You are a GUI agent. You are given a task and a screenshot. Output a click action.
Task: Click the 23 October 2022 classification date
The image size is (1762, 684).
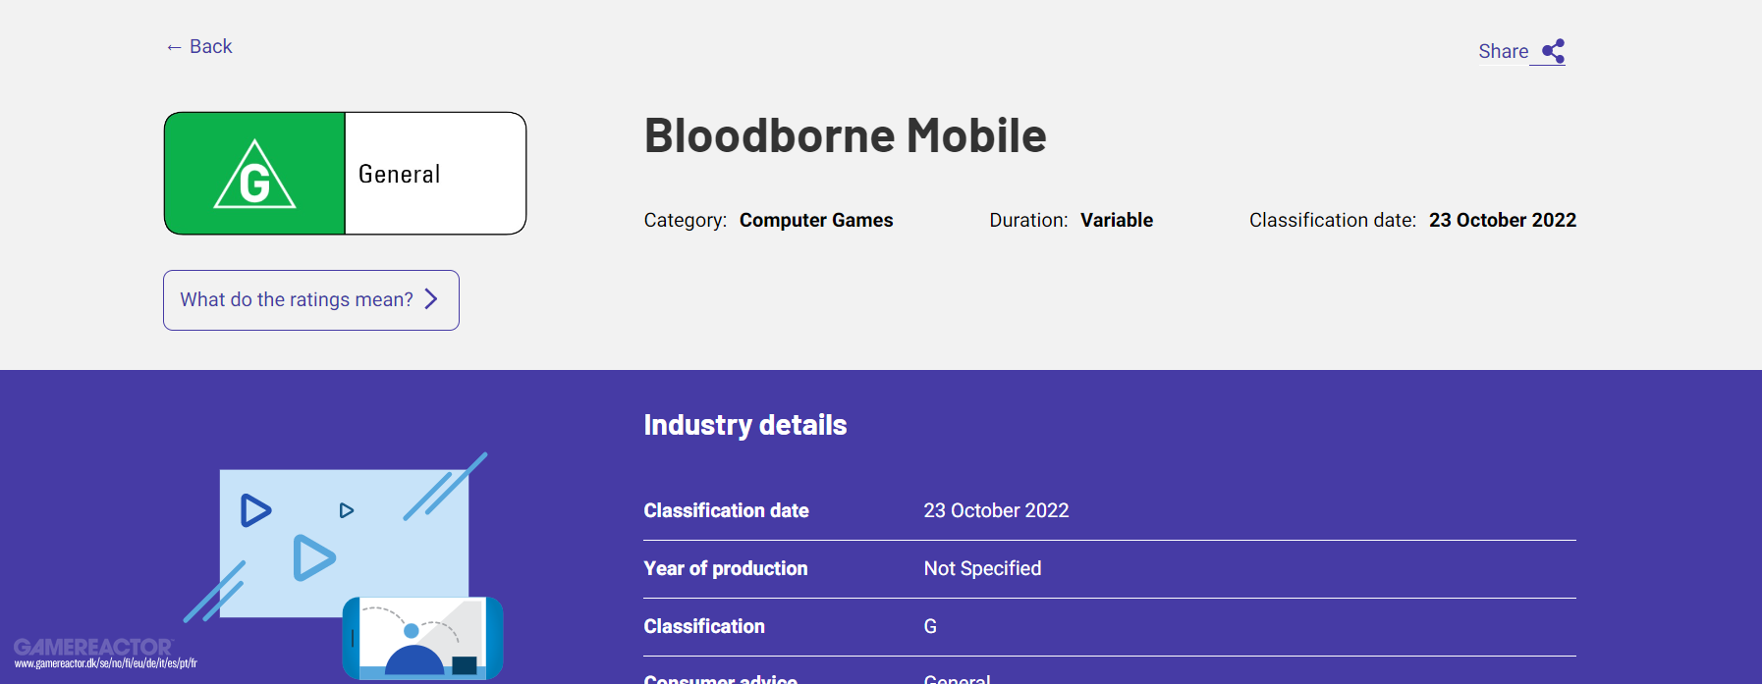click(x=1503, y=220)
